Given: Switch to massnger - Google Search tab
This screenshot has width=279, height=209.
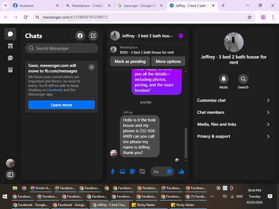Looking at the screenshot, I should (140, 6).
